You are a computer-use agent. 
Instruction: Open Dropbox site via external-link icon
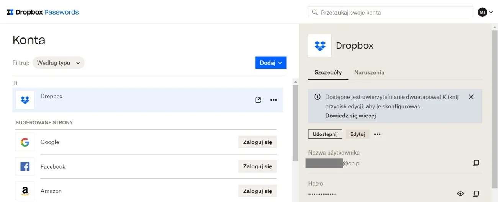258,100
